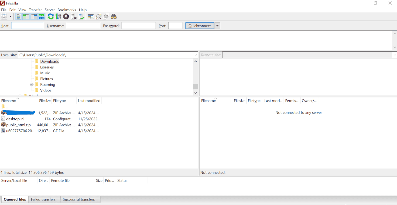
Task: Open the File menu
Action: click(x=4, y=10)
